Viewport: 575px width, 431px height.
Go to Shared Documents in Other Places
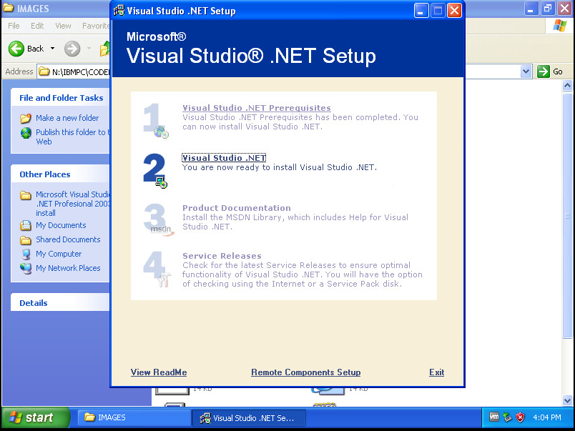coord(68,239)
